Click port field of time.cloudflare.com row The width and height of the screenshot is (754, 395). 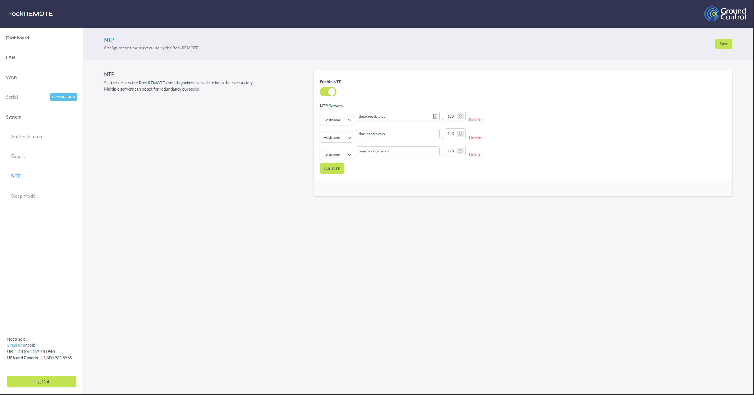click(455, 151)
